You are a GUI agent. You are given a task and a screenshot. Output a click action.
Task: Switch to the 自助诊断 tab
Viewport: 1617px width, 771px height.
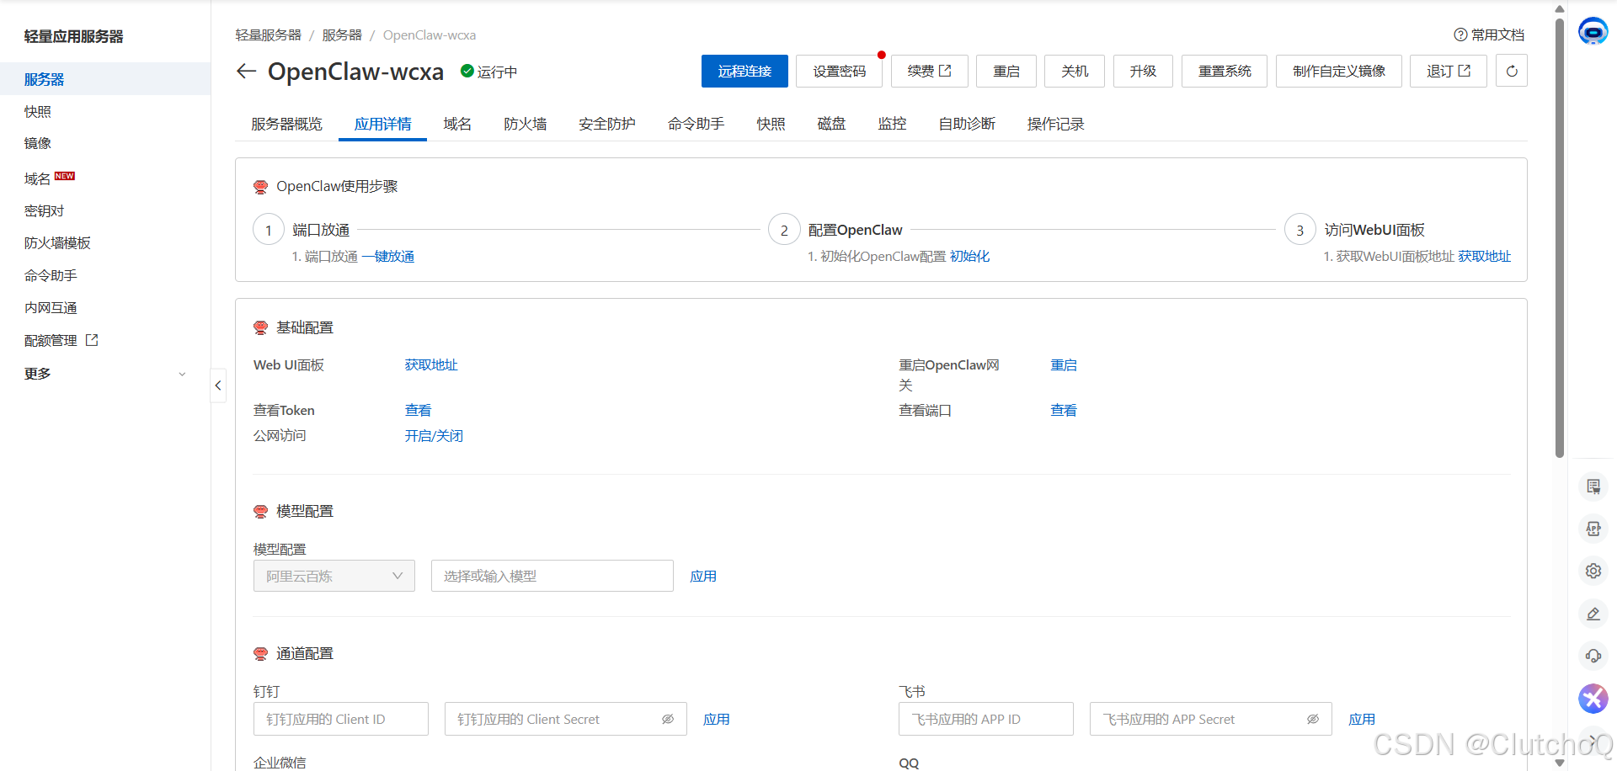tap(967, 124)
